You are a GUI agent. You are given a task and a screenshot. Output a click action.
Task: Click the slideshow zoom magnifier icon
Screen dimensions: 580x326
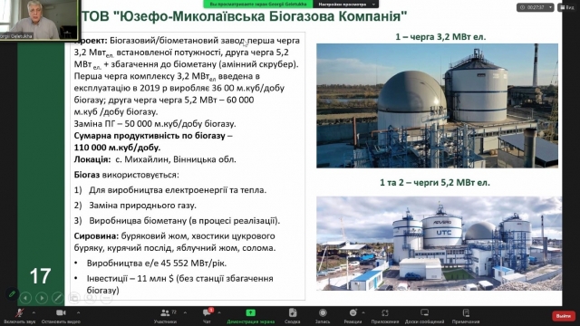point(90,298)
